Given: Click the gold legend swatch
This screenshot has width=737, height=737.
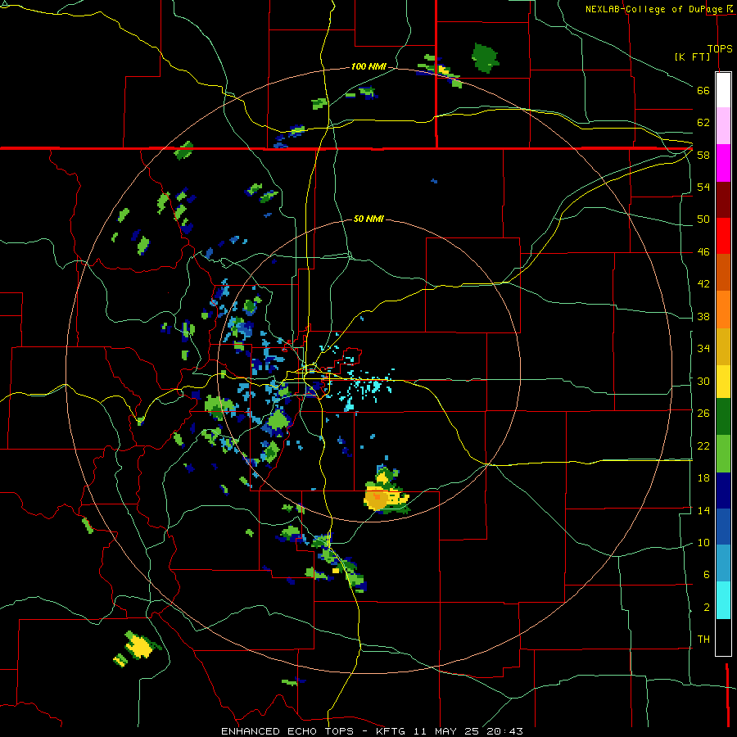Looking at the screenshot, I should coord(723,347).
